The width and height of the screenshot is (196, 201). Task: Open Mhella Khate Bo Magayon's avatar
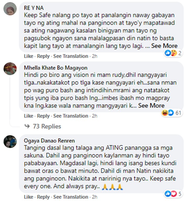pyautogui.click(x=10, y=68)
